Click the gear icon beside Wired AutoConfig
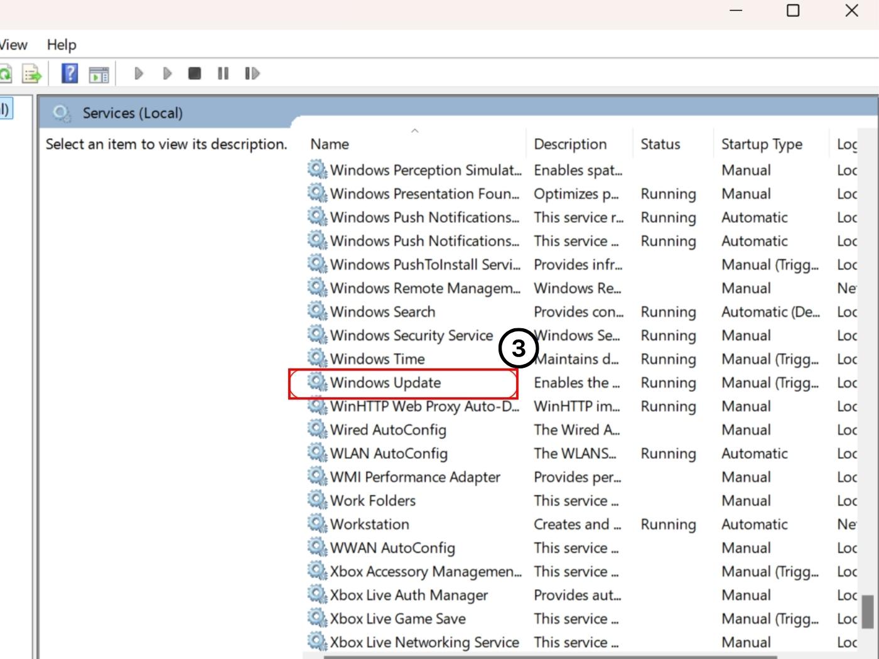This screenshot has width=879, height=659. [x=317, y=429]
